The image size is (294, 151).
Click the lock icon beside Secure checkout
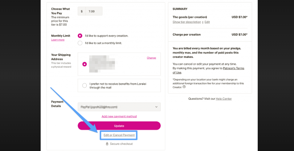coord(107,144)
